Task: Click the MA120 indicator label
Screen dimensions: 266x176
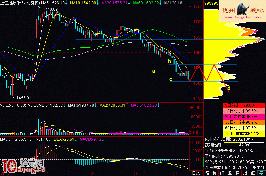Action: pos(173,3)
